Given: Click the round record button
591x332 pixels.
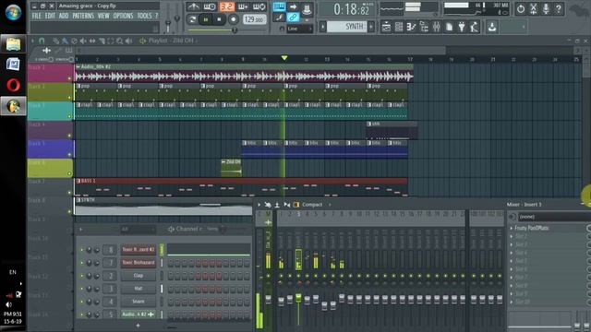Looking at the screenshot, I should click(234, 19).
